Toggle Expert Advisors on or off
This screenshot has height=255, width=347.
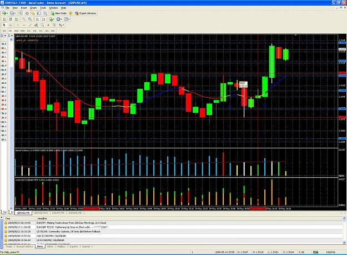click(x=86, y=13)
